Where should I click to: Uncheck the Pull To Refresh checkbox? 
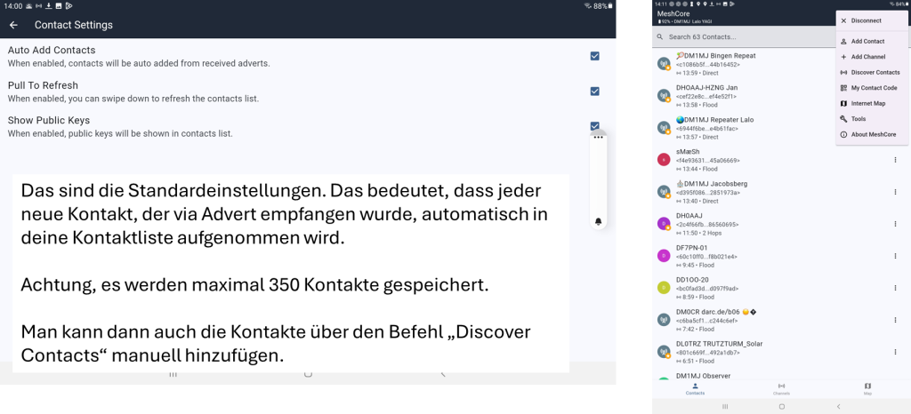point(594,91)
